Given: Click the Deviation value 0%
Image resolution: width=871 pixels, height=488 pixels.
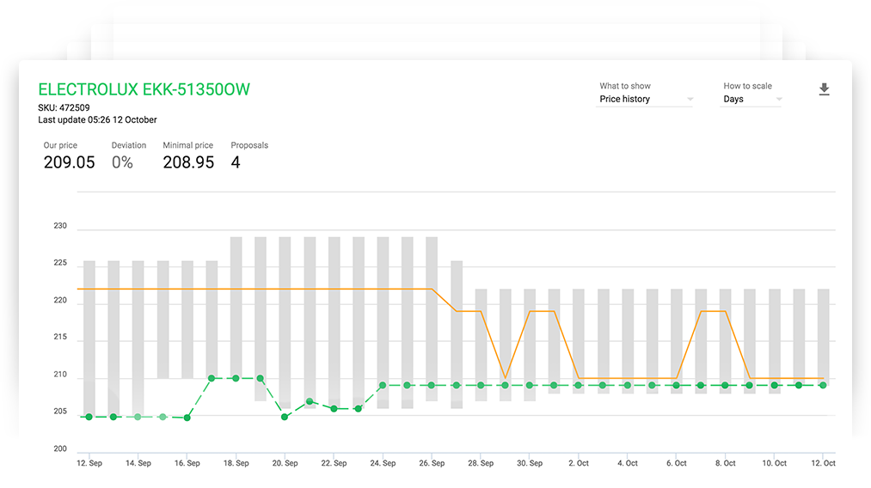Looking at the screenshot, I should [x=122, y=162].
